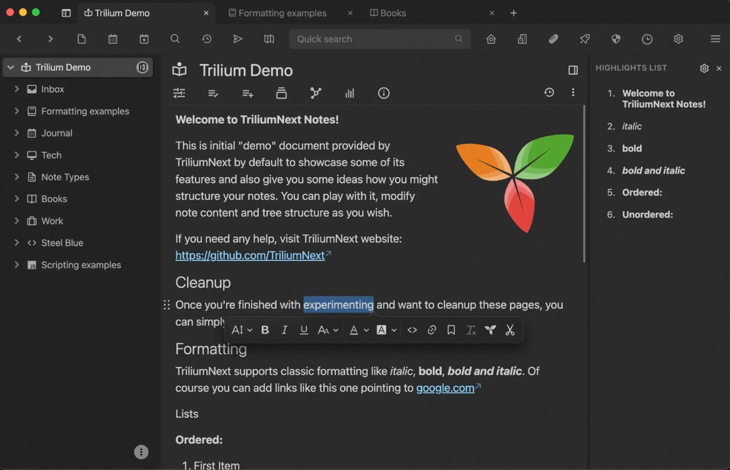Open a new tab with plus
This screenshot has height=470, width=730.
[513, 13]
